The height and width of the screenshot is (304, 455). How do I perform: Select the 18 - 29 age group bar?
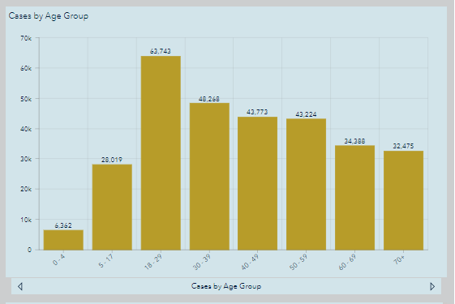tap(161, 153)
